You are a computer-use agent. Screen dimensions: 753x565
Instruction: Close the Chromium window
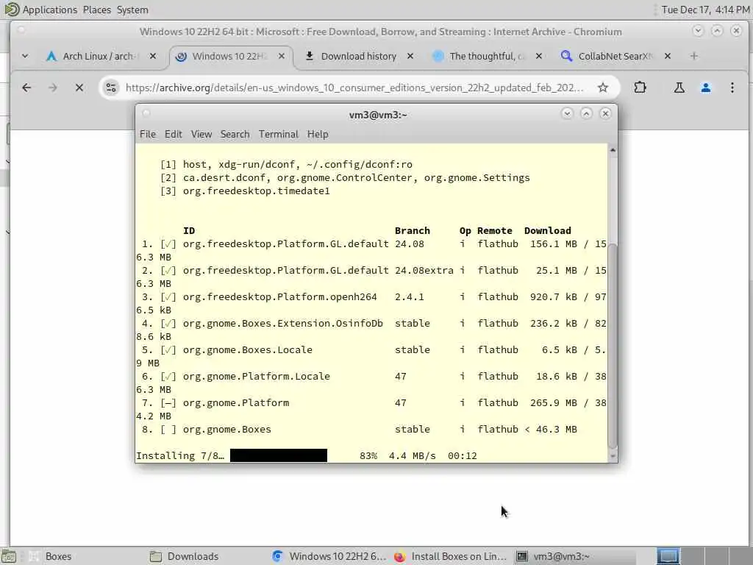[x=735, y=31]
